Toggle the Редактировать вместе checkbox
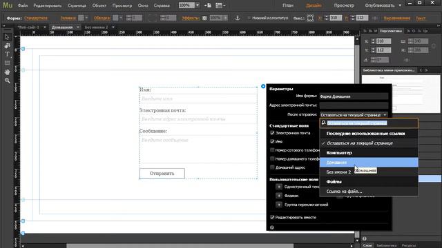442x248 pixels. pyautogui.click(x=272, y=218)
